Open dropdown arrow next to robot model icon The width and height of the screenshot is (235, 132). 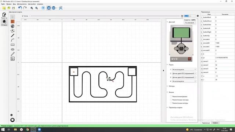point(57,8)
